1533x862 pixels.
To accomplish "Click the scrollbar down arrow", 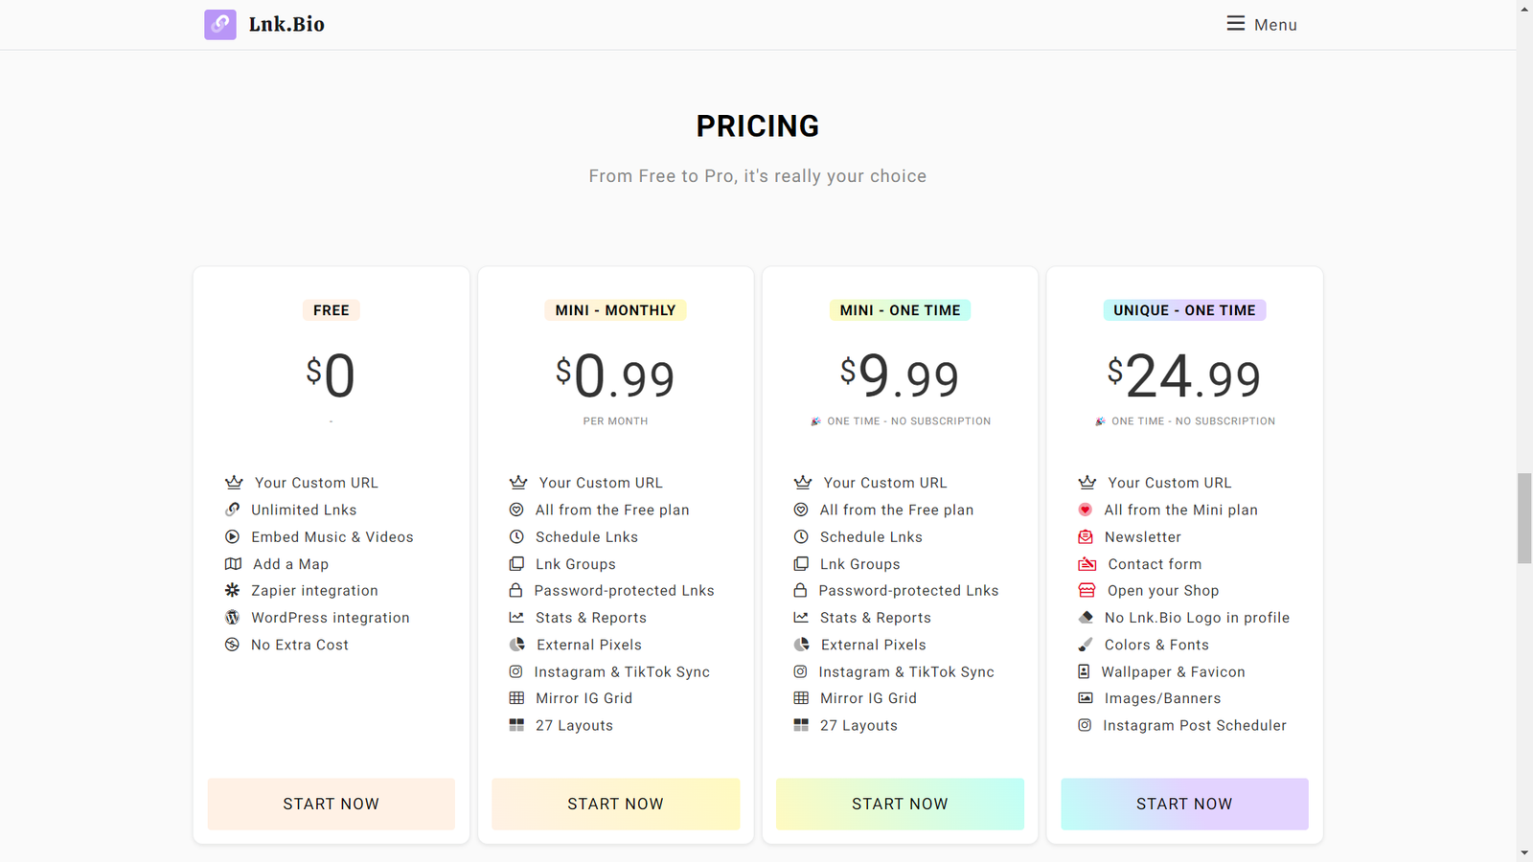I will click(x=1524, y=853).
